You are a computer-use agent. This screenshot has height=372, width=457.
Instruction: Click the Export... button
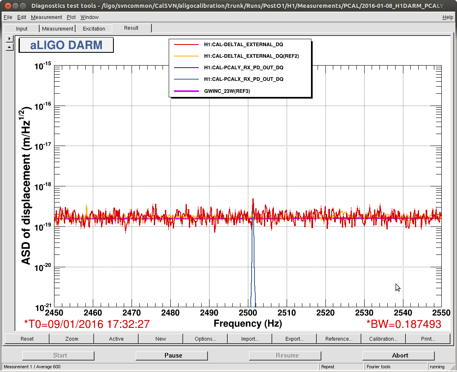point(294,339)
